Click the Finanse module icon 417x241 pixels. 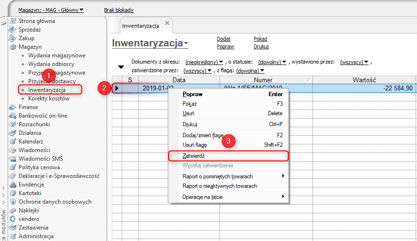pos(13,107)
